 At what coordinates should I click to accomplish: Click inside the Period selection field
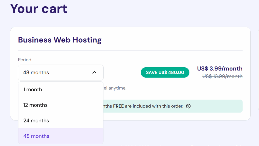tap(51, 72)
